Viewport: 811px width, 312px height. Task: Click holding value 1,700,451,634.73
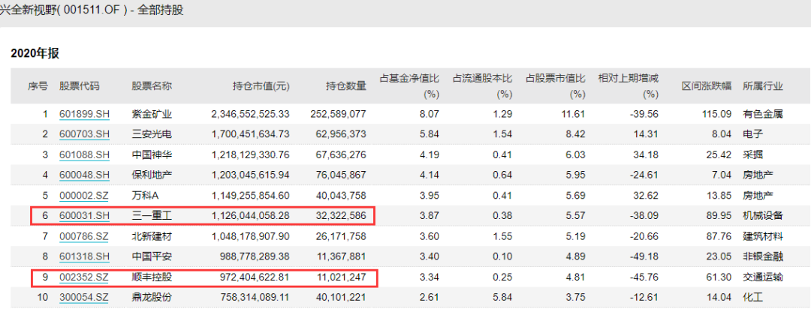pyautogui.click(x=251, y=134)
